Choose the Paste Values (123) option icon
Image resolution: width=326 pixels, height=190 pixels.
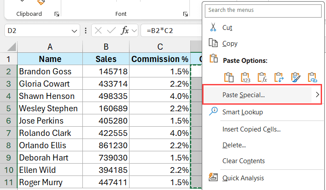click(x=245, y=78)
